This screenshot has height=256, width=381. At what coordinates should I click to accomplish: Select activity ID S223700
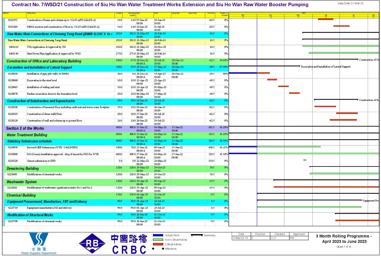point(13,221)
